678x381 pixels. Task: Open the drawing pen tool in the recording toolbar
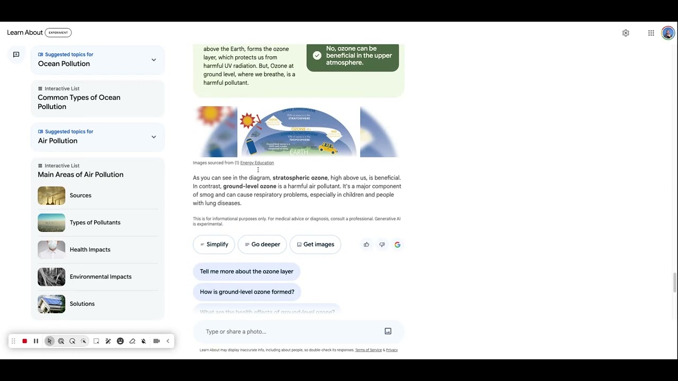click(x=108, y=341)
